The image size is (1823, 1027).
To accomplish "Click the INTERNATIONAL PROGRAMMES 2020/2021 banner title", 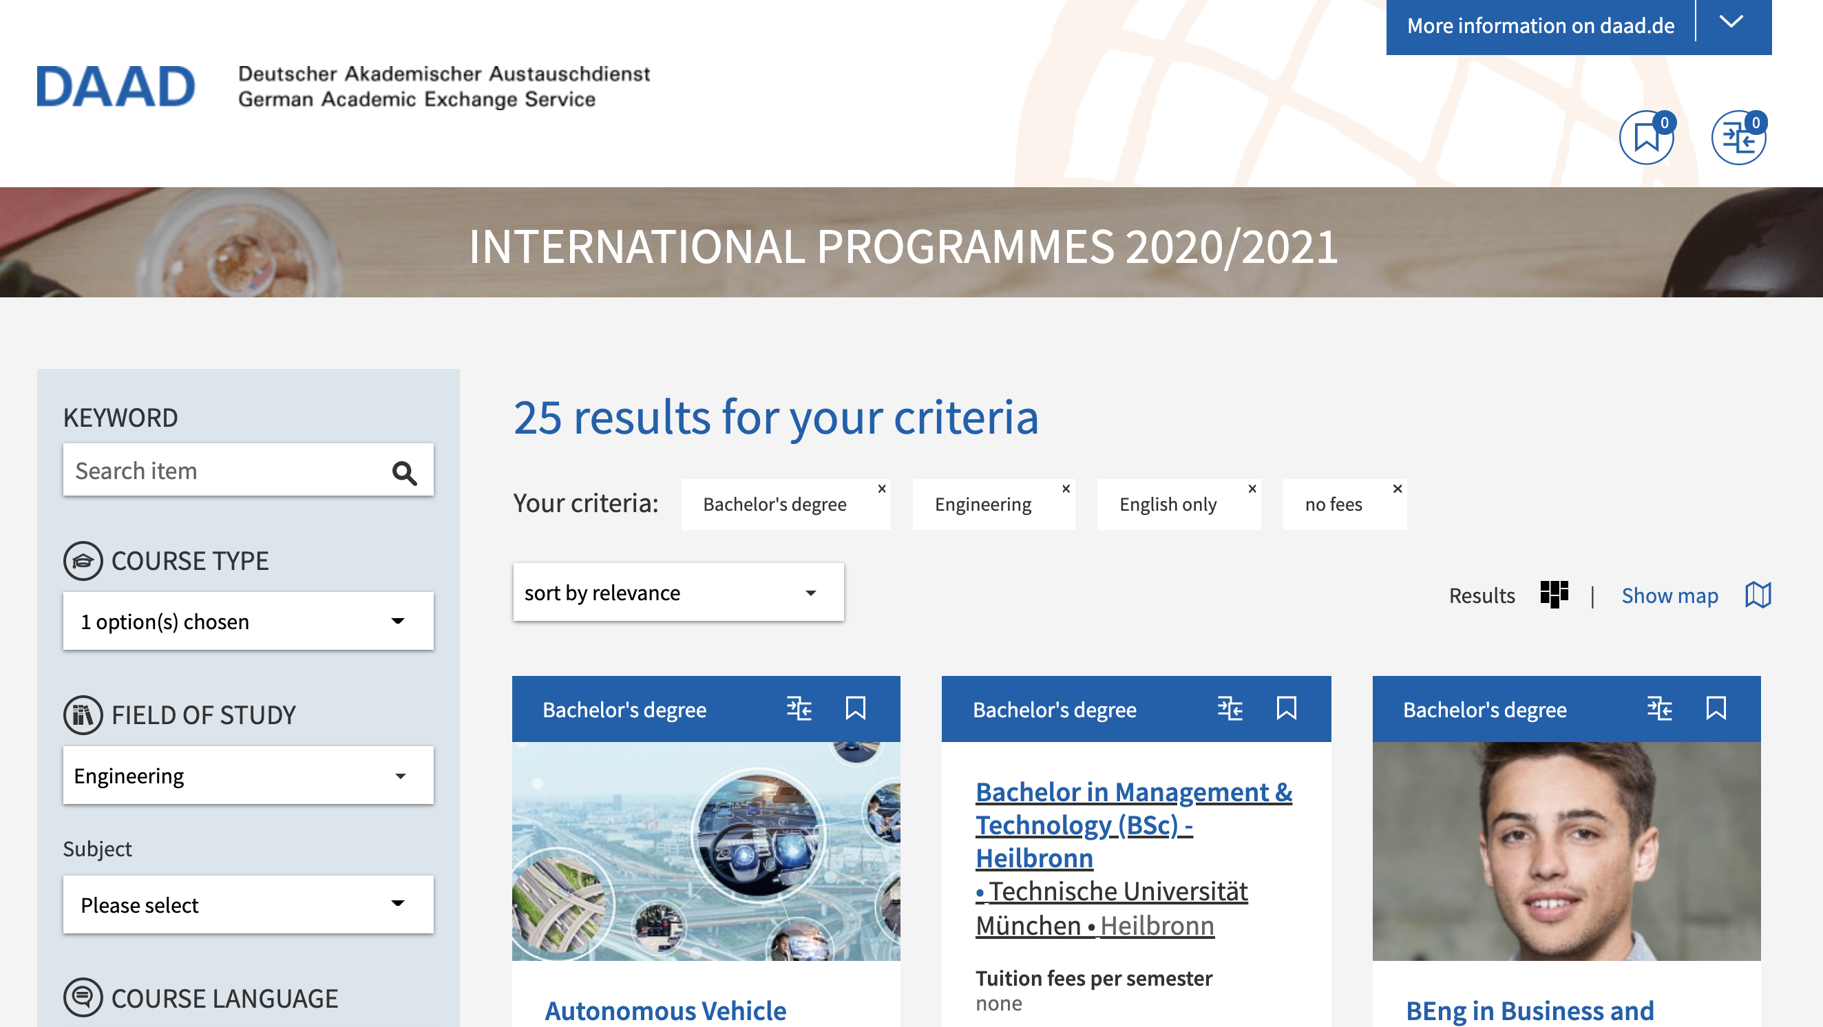I will click(903, 246).
